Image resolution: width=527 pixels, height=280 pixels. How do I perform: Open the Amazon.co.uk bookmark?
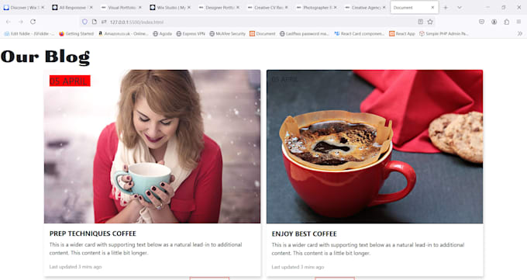[x=123, y=33]
